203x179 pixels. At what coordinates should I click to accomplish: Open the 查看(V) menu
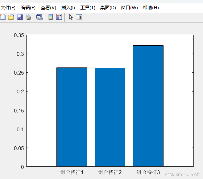[x=48, y=8]
